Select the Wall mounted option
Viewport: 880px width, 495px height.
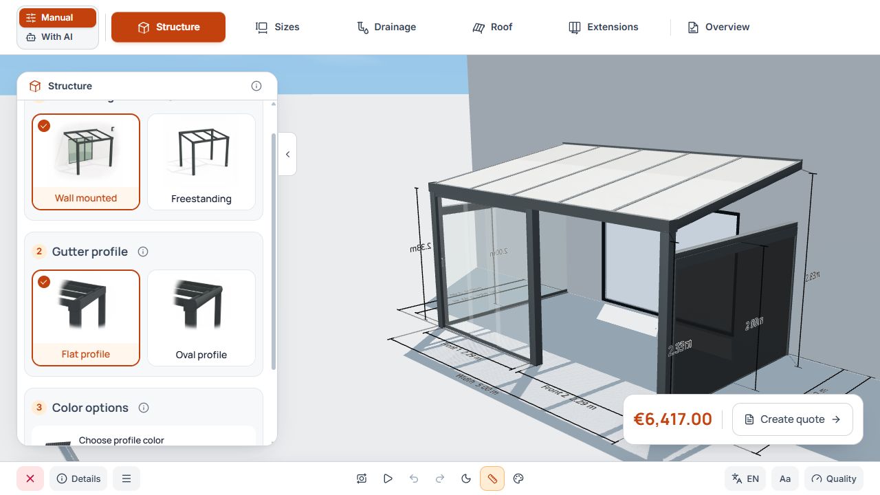click(x=86, y=162)
